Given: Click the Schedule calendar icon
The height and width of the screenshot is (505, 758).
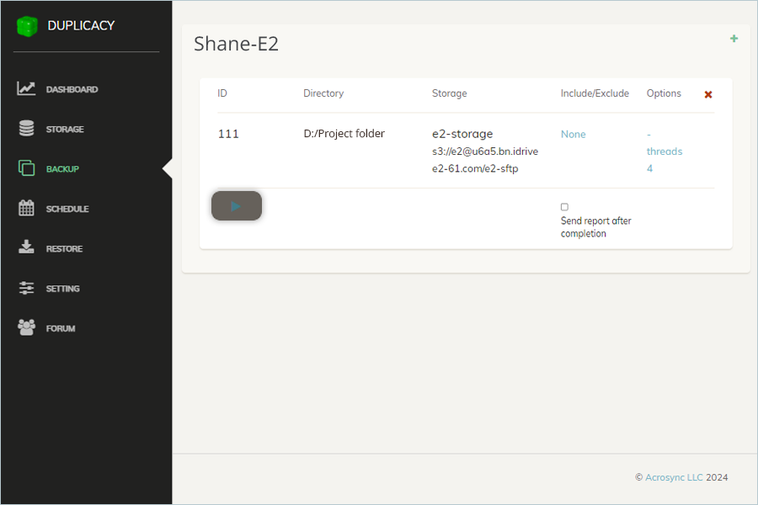Looking at the screenshot, I should pos(26,208).
